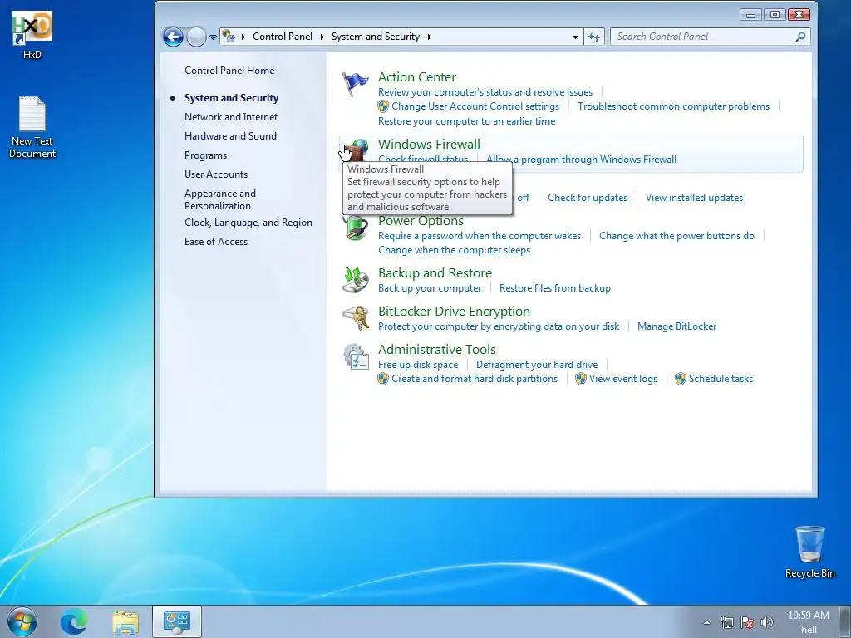Screen dimensions: 851x638
Task: Open Appearance and Personalization category
Action: pyautogui.click(x=219, y=199)
